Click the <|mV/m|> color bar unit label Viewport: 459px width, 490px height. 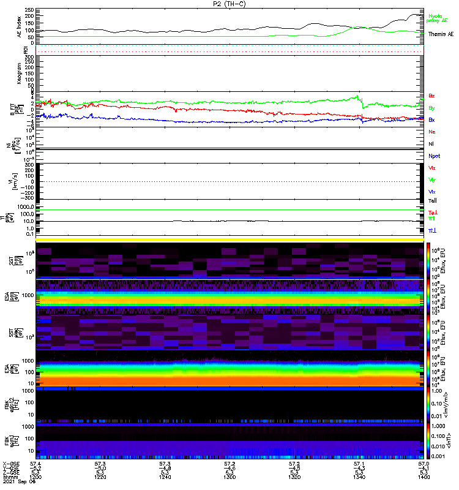(446, 405)
